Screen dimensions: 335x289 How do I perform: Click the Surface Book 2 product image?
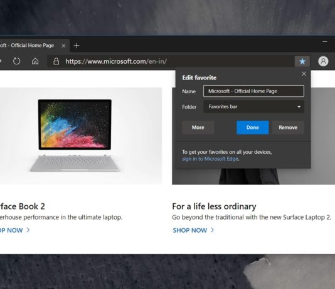coord(81,136)
